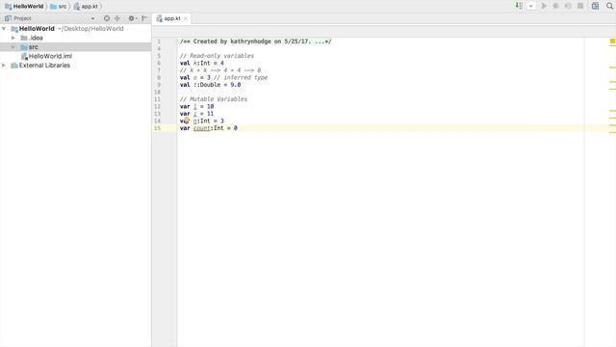Click the Make Project build icon
The height and width of the screenshot is (347, 616).
(519, 6)
